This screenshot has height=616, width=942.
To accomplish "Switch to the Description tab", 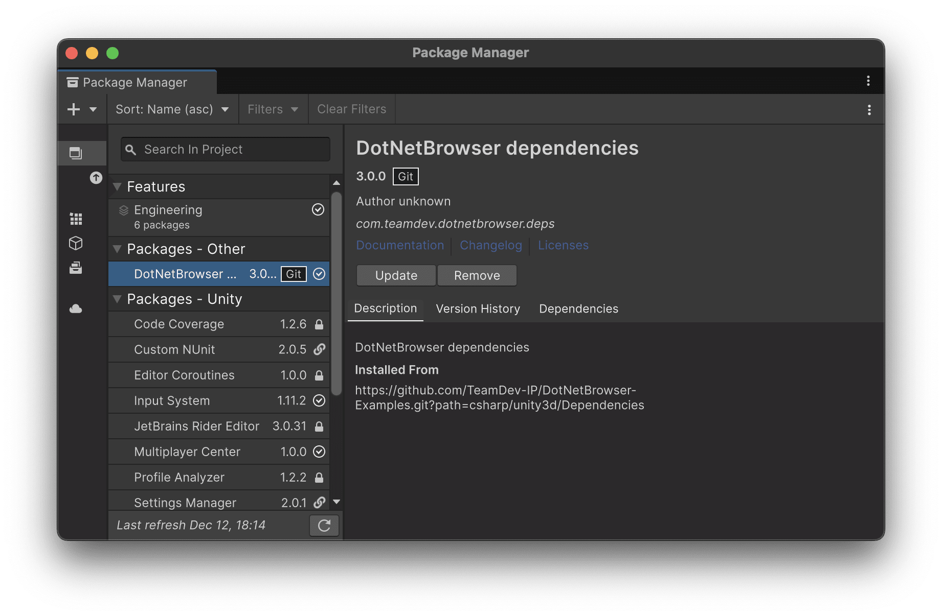I will pos(386,309).
